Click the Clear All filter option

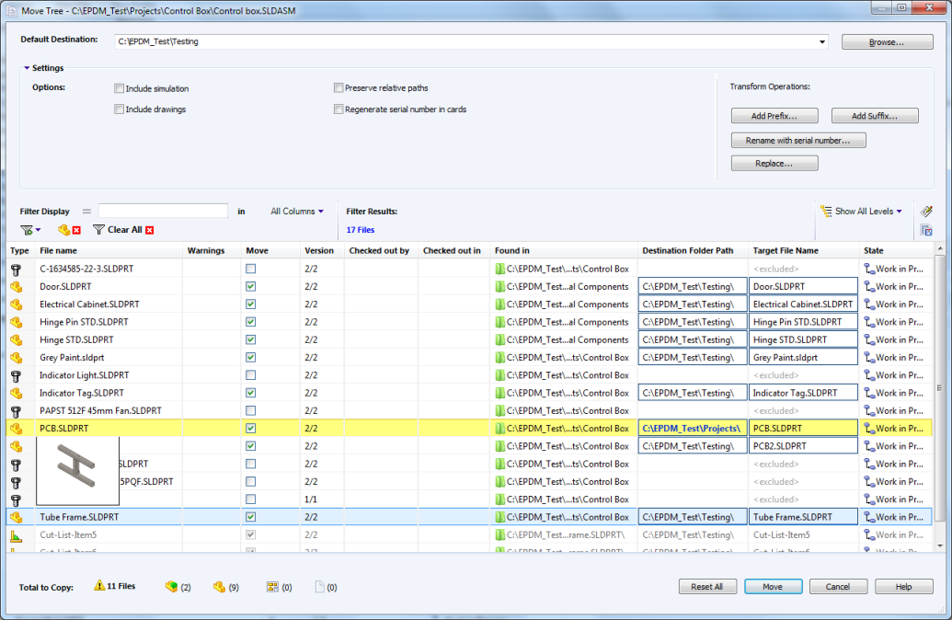(x=123, y=228)
